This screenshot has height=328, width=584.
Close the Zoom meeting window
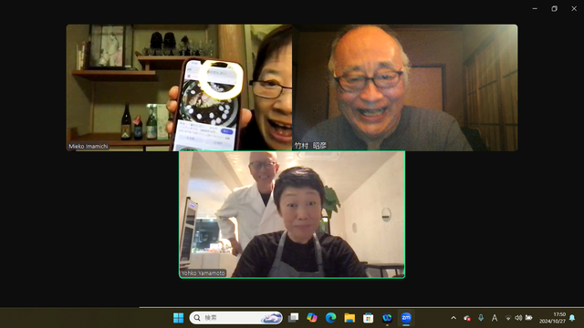click(574, 8)
